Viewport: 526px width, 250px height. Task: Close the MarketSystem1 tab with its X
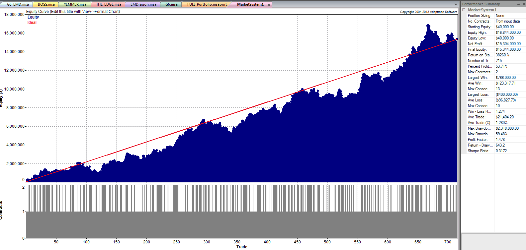tap(269, 5)
